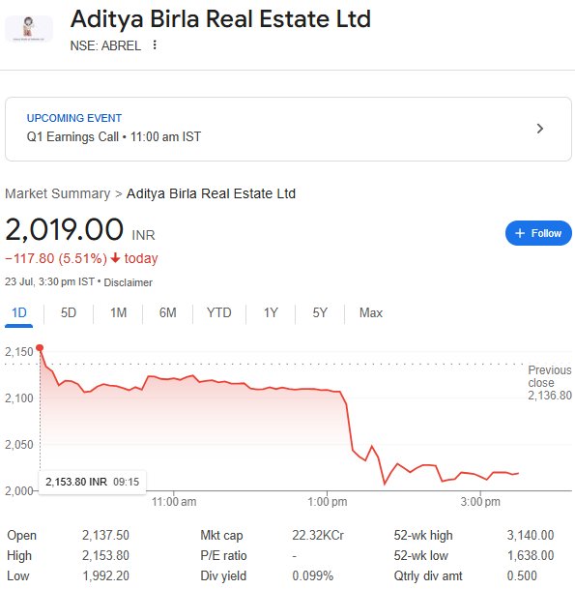Click the red opening-price marker dot on chart

click(40, 347)
